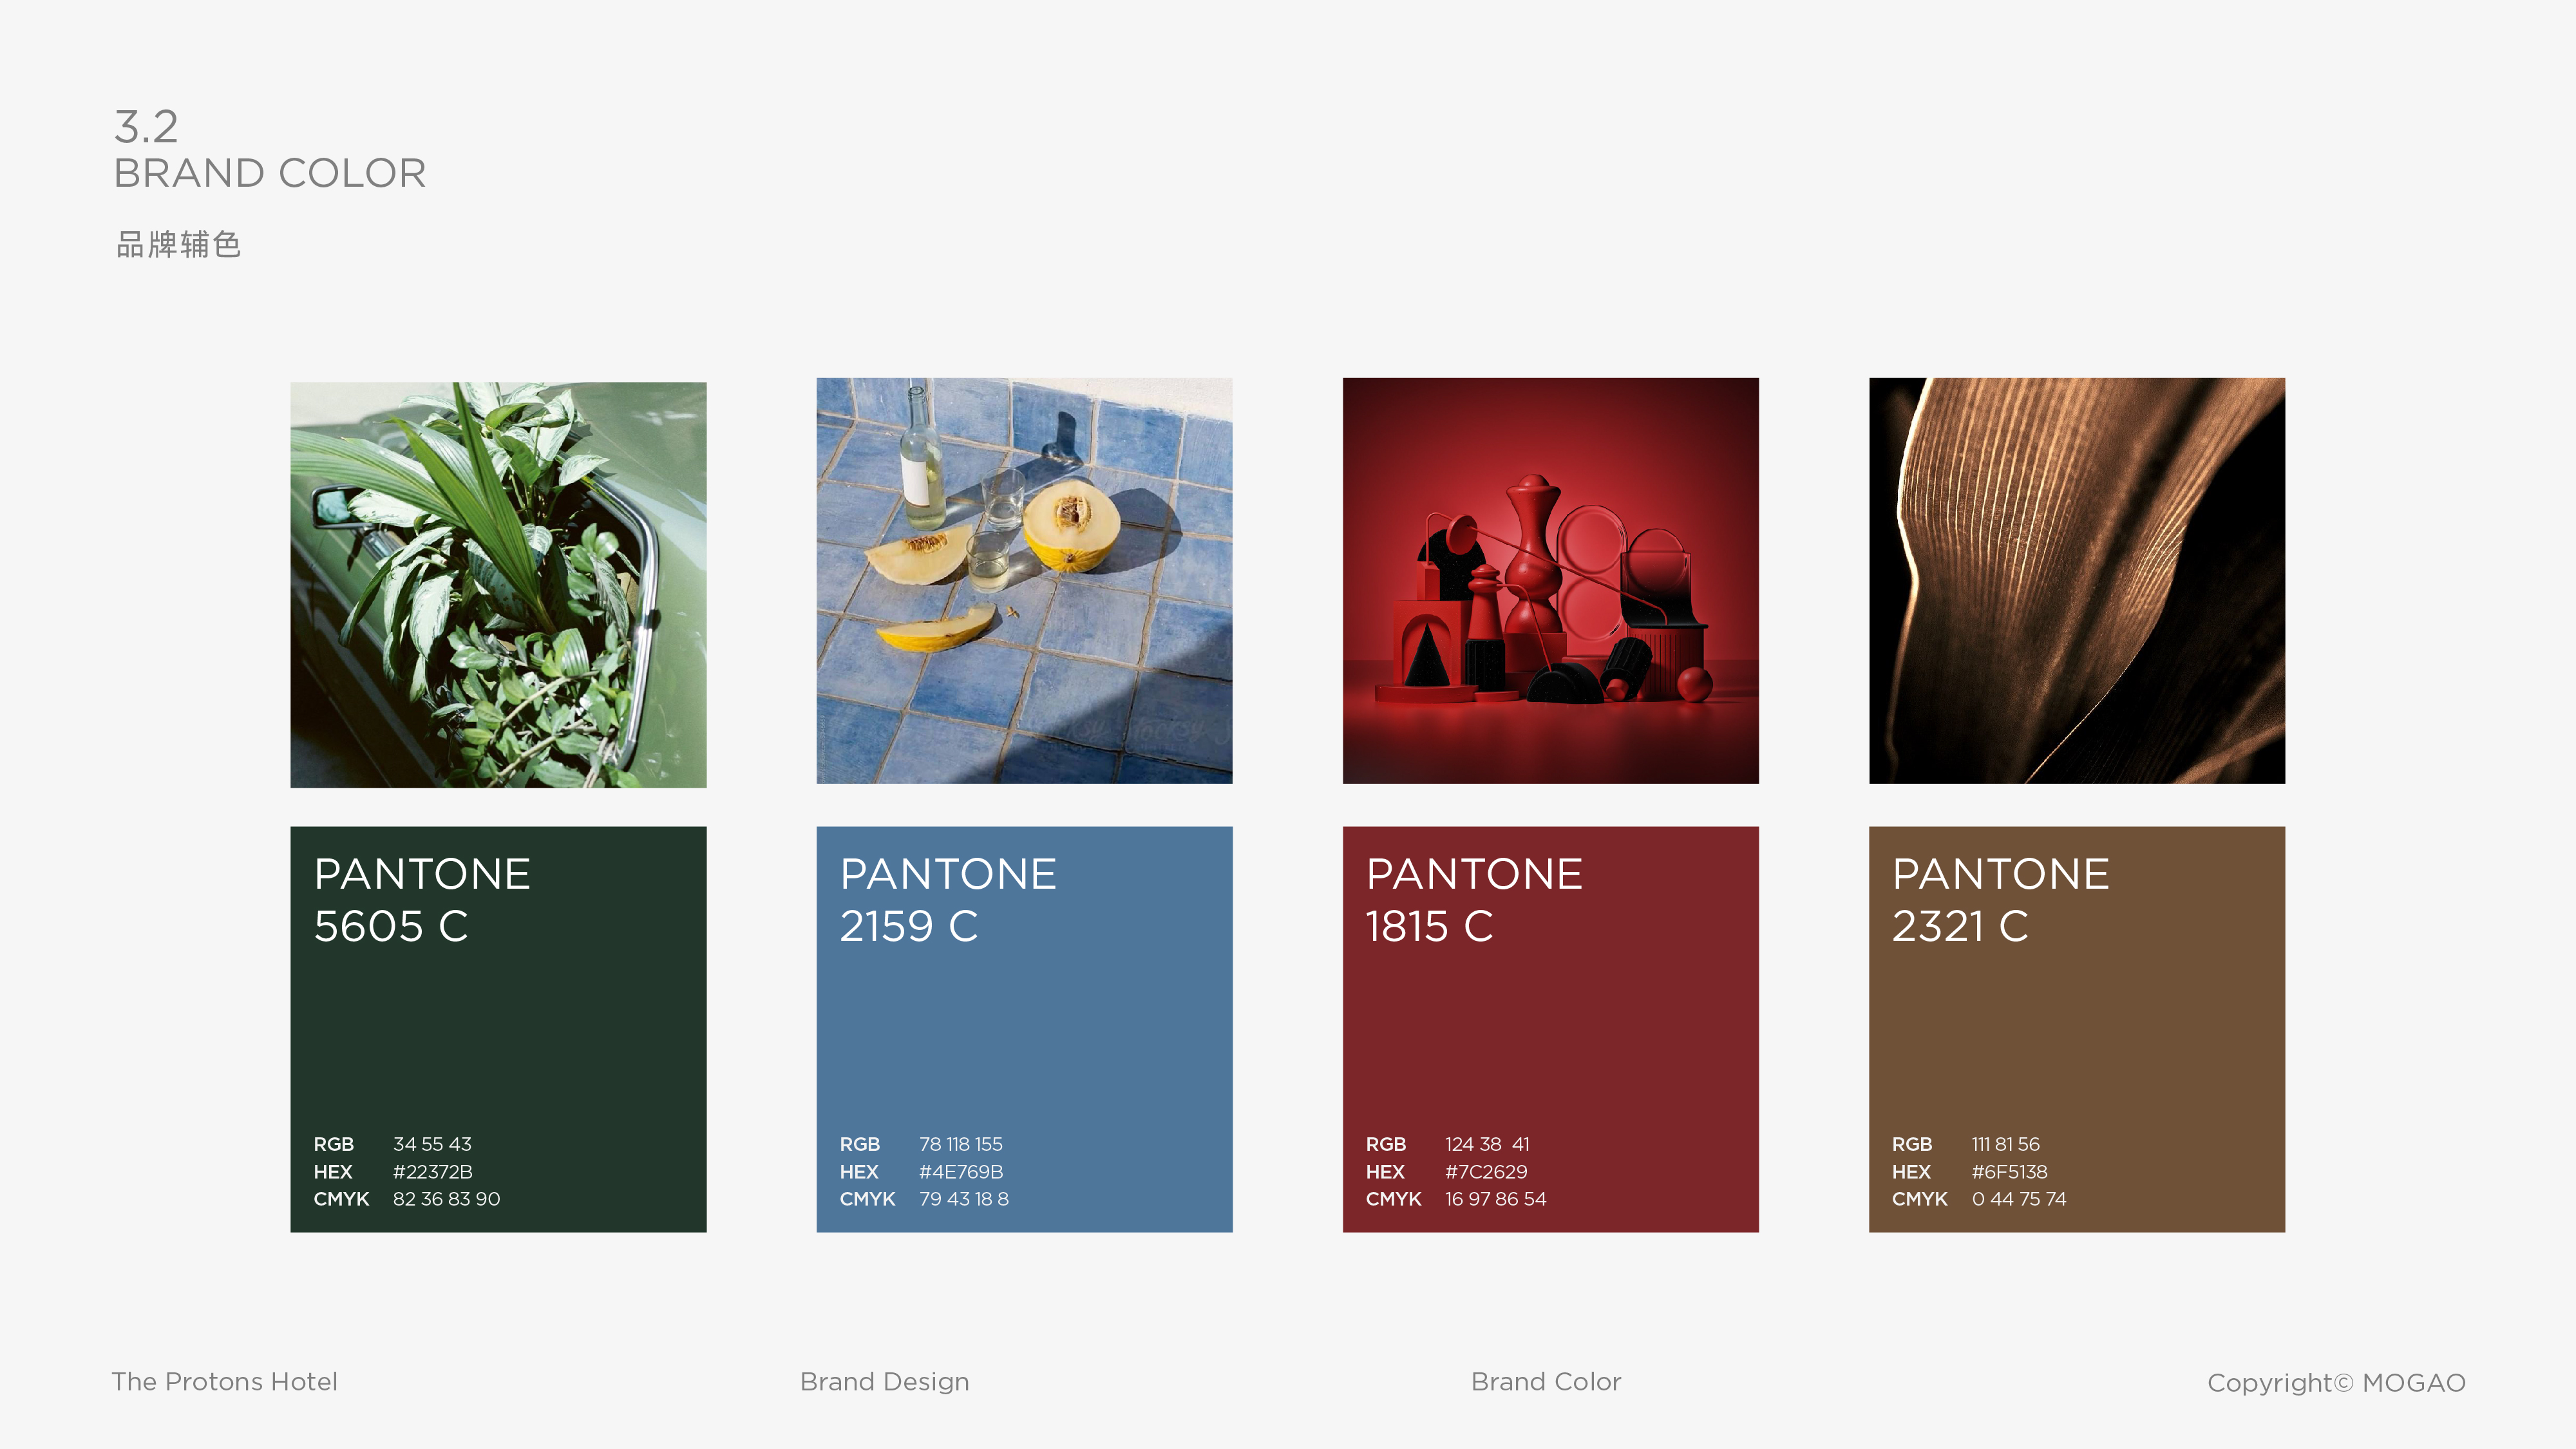Open the green plants in car photo
Screen dimensions: 2576x1449
[498, 585]
